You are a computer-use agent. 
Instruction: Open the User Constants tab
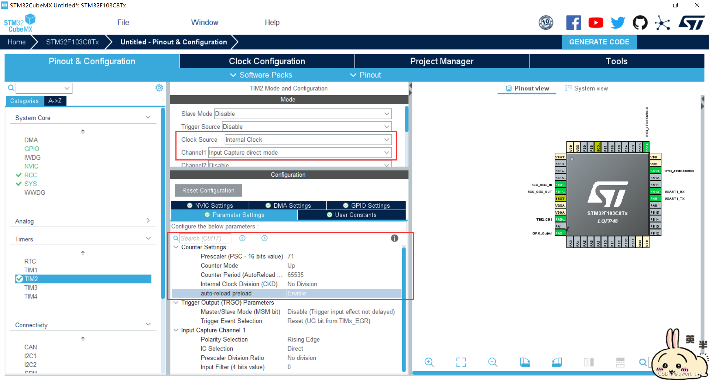point(352,215)
